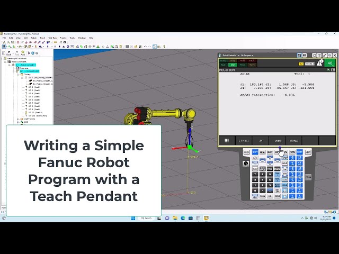Click the NEXT key on pendant

point(308,152)
